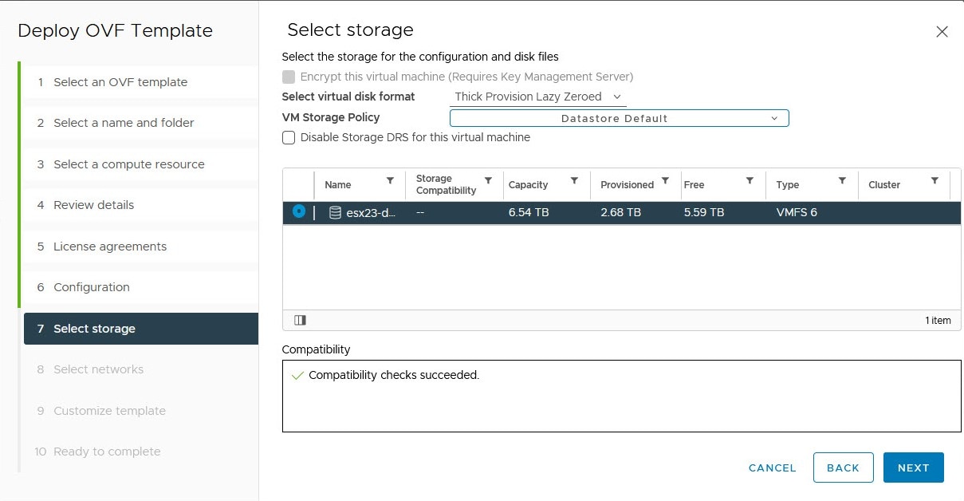This screenshot has width=964, height=501.
Task: Open the virtual disk format dropdown
Action: tap(538, 97)
